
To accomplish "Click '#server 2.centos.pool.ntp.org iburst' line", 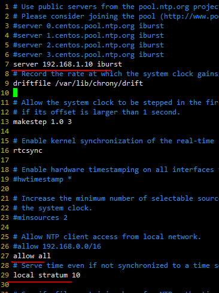I will point(89,45).
